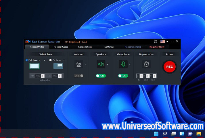Open the gear settings icon in title bar
This screenshot has height=138, width=207.
(156, 42)
